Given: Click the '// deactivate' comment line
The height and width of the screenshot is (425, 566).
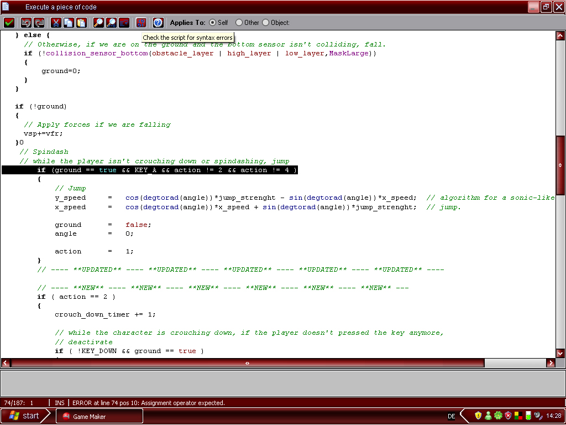Looking at the screenshot, I should tap(84, 342).
